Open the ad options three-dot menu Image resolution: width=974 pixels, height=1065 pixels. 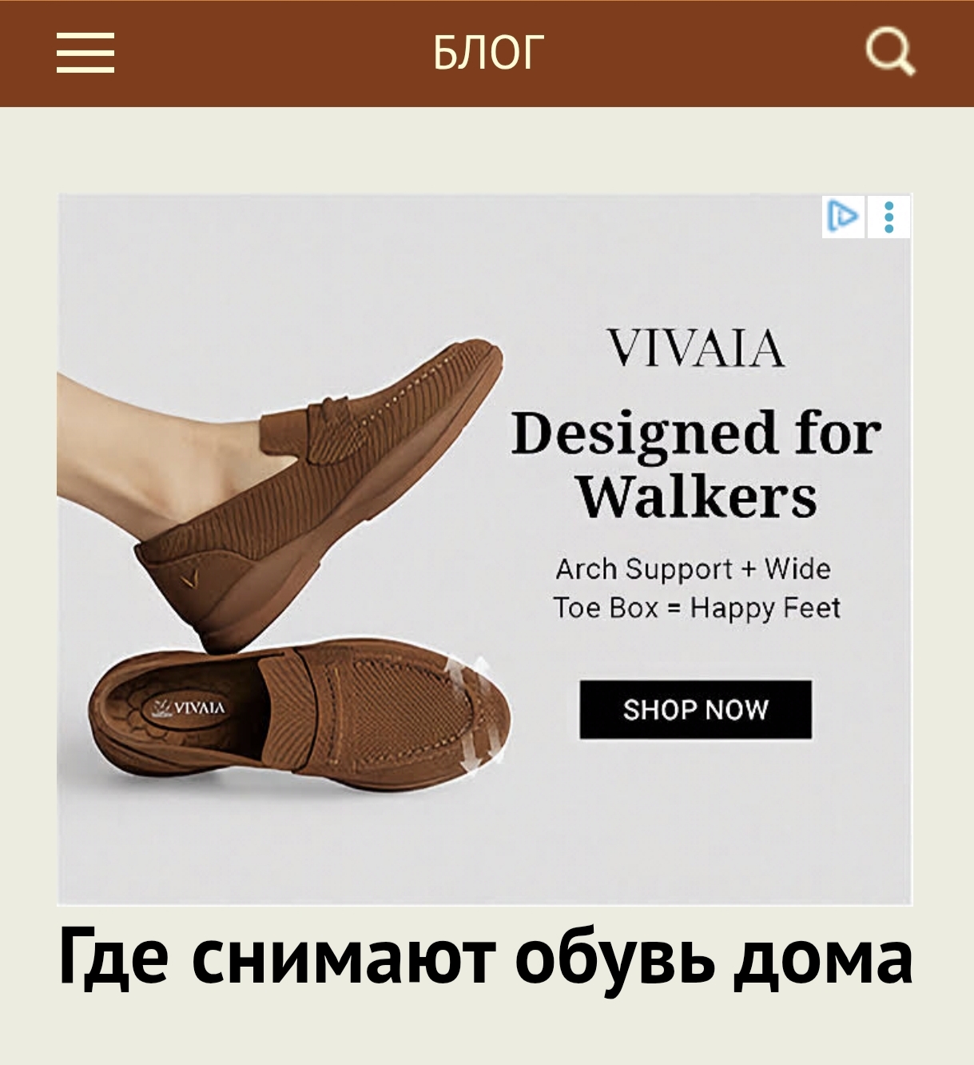[889, 217]
